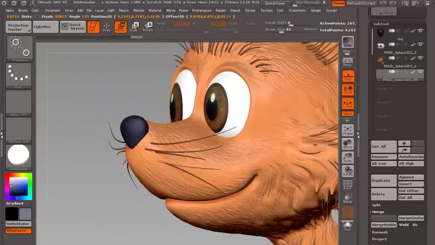The image size is (435, 245).
Task: Select the PM3D_Sphere3D3_6 subtool thumbnail
Action: 381,59
